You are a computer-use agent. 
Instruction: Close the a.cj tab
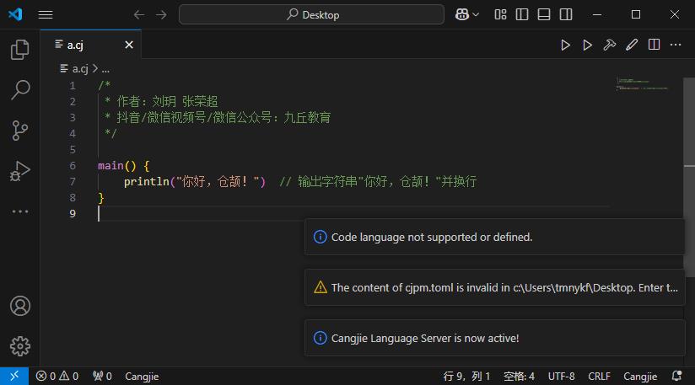point(129,45)
